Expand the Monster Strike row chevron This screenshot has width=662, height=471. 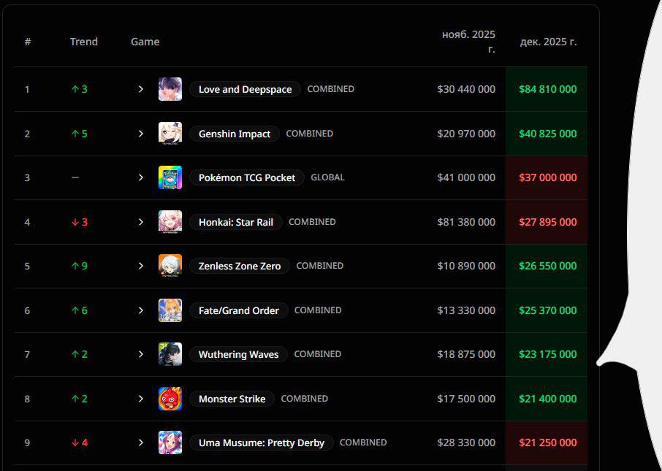pos(141,399)
